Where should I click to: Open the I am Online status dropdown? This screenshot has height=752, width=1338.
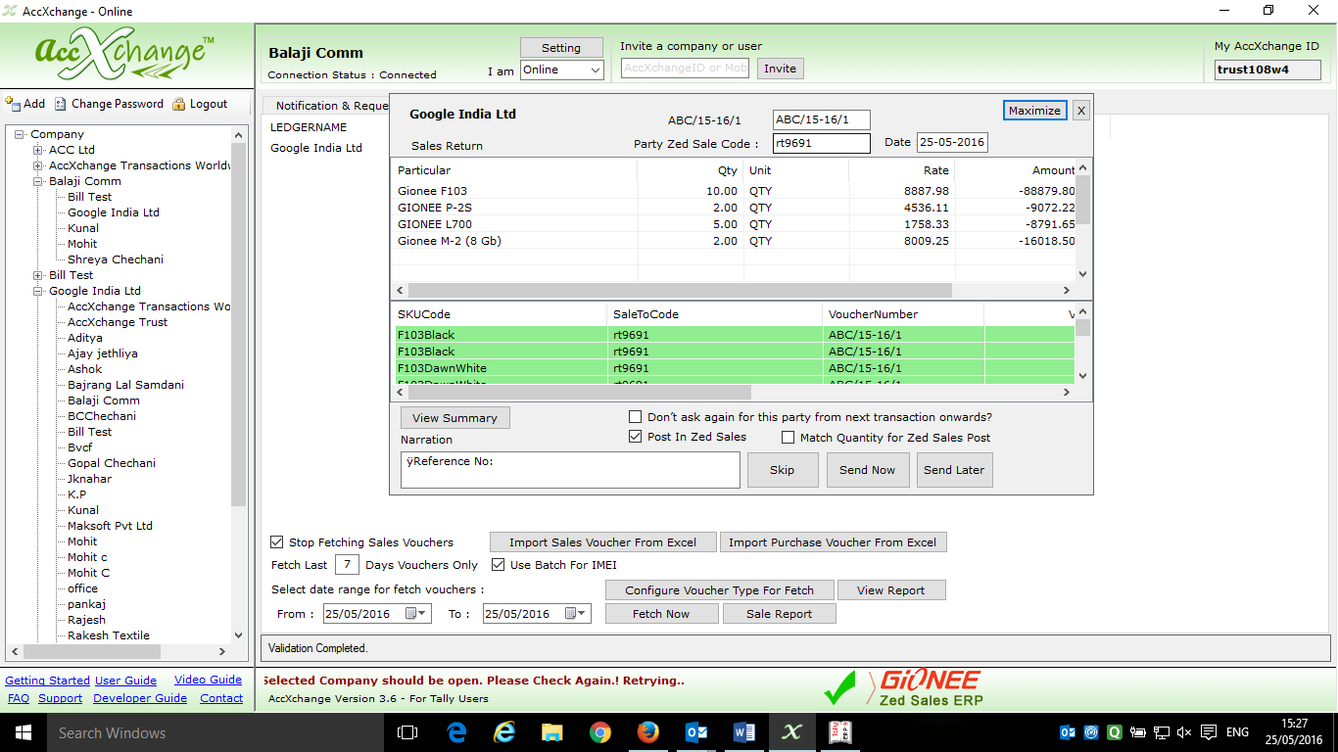tap(561, 70)
